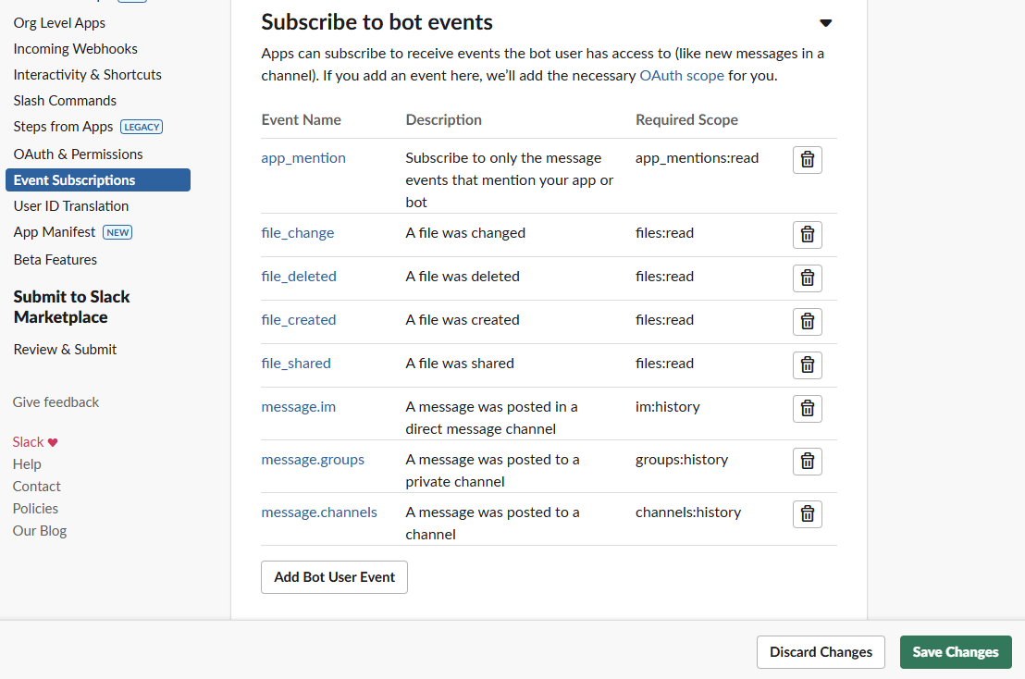The width and height of the screenshot is (1025, 679).
Task: Go to Incoming Webhooks page
Action: 75,49
